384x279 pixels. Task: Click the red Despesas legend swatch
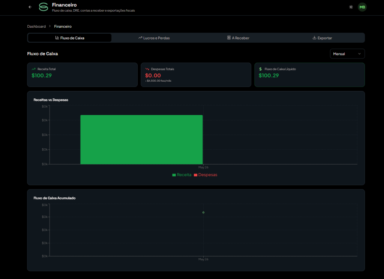[x=195, y=175]
